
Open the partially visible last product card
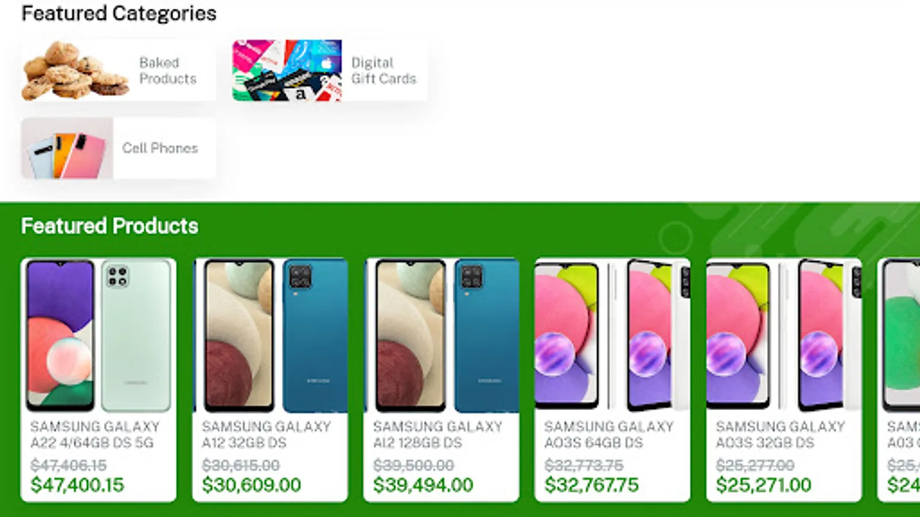coord(899,380)
